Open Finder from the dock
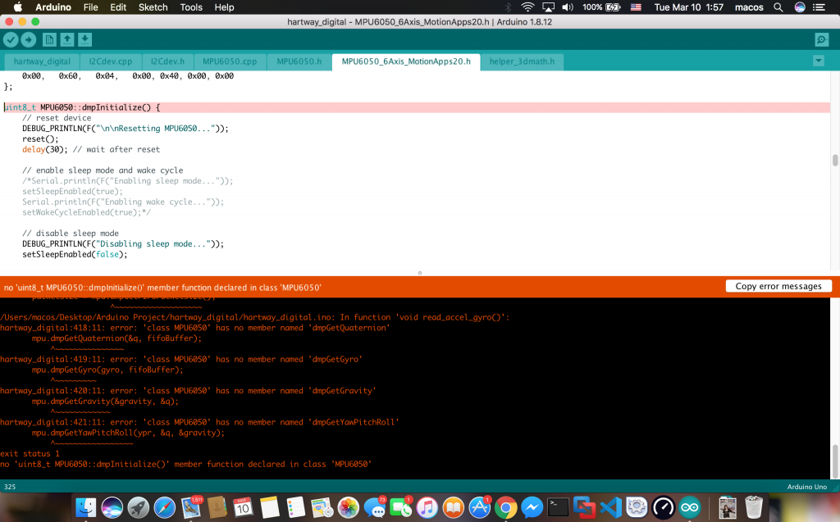The width and height of the screenshot is (840, 522). pos(85,507)
